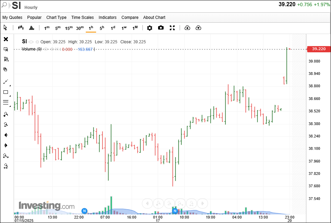Click the sidebar right arrow to move forward
The height and width of the screenshot is (223, 331).
[6, 145]
